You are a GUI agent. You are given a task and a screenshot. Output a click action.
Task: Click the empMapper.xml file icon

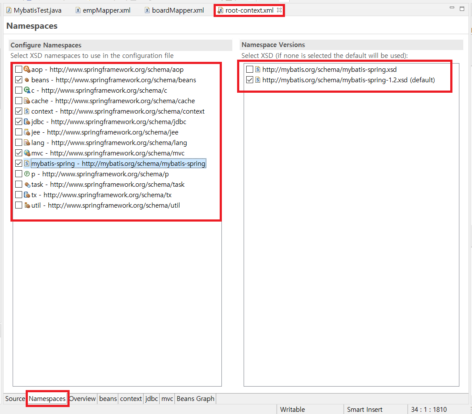pyautogui.click(x=78, y=10)
